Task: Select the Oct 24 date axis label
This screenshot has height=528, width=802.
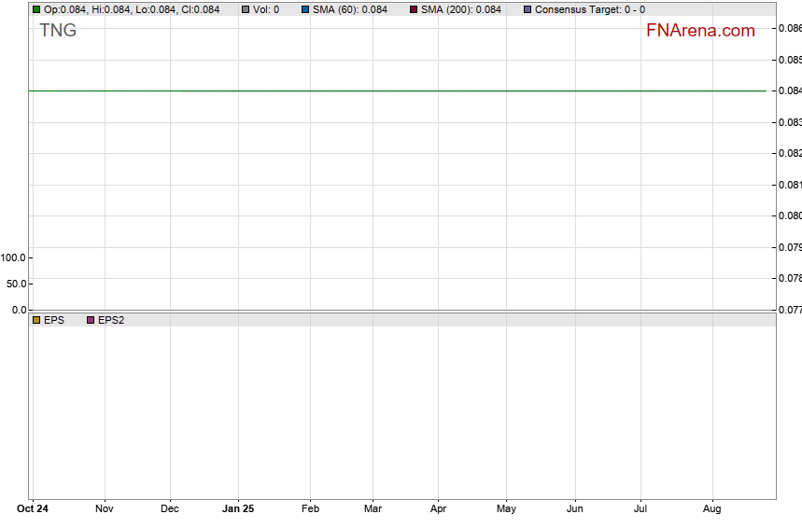Action: point(33,509)
